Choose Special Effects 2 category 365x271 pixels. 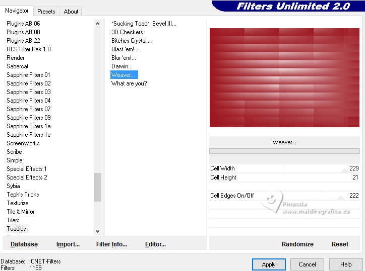click(x=27, y=177)
